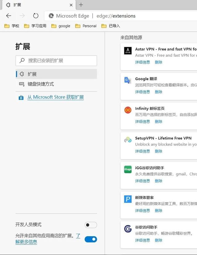Open 详细信息 for Google 翻译

pyautogui.click(x=143, y=92)
